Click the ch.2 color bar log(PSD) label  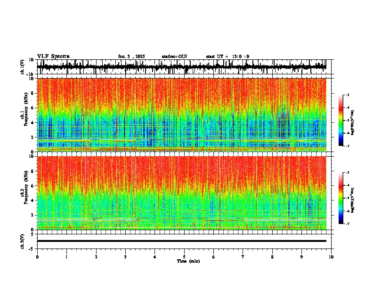click(353, 200)
